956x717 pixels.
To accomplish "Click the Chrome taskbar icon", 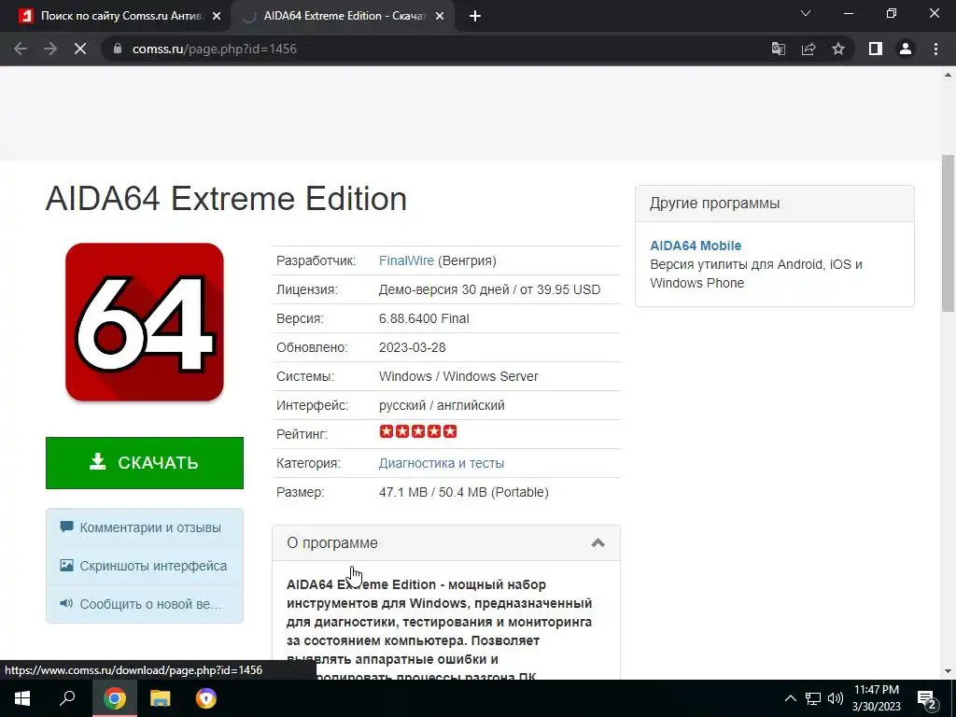I will pyautogui.click(x=115, y=698).
